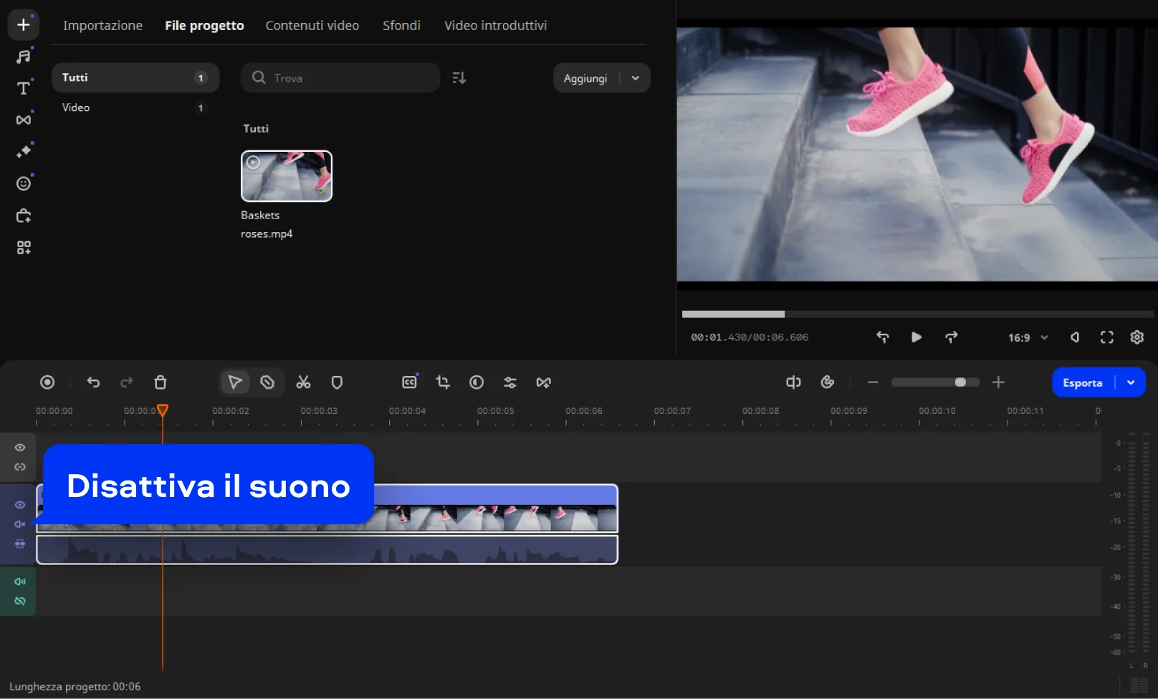Viewport: 1158px width, 699px height.
Task: Select the Titles tool in sidebar
Action: [x=24, y=88]
